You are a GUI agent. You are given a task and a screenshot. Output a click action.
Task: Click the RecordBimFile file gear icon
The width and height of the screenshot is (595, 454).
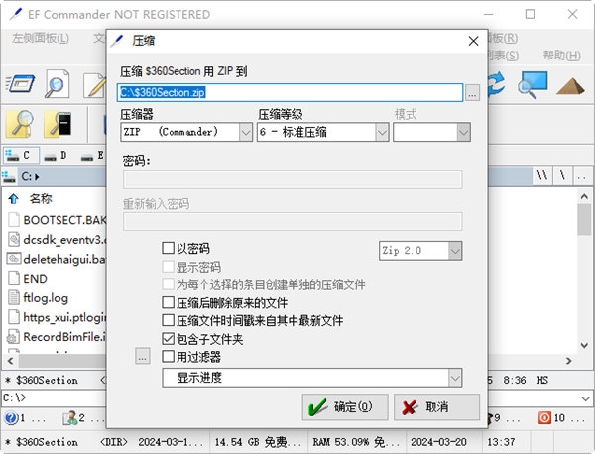click(x=13, y=337)
